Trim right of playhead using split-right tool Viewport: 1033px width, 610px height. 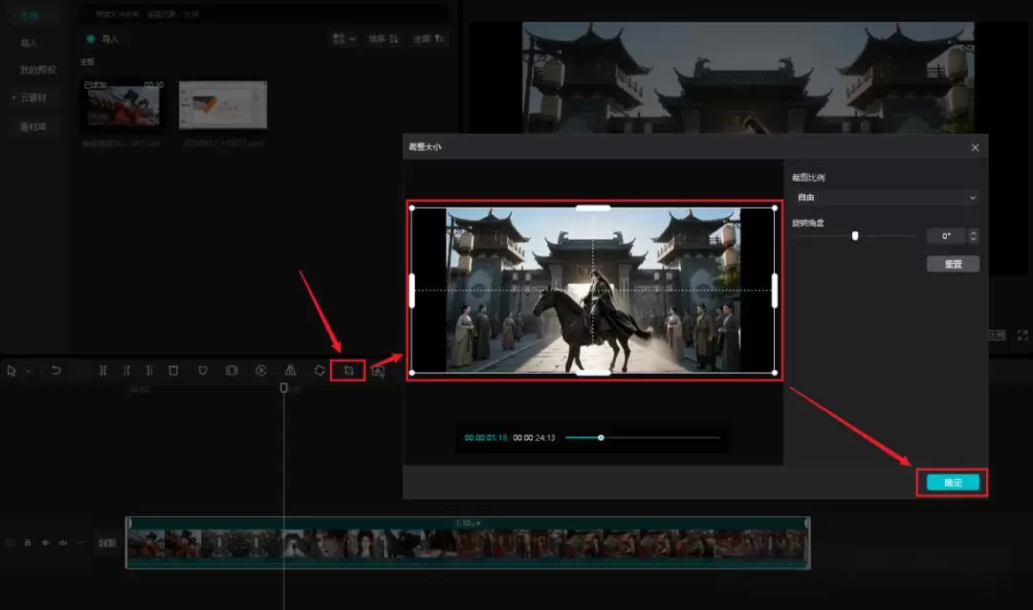(x=149, y=371)
